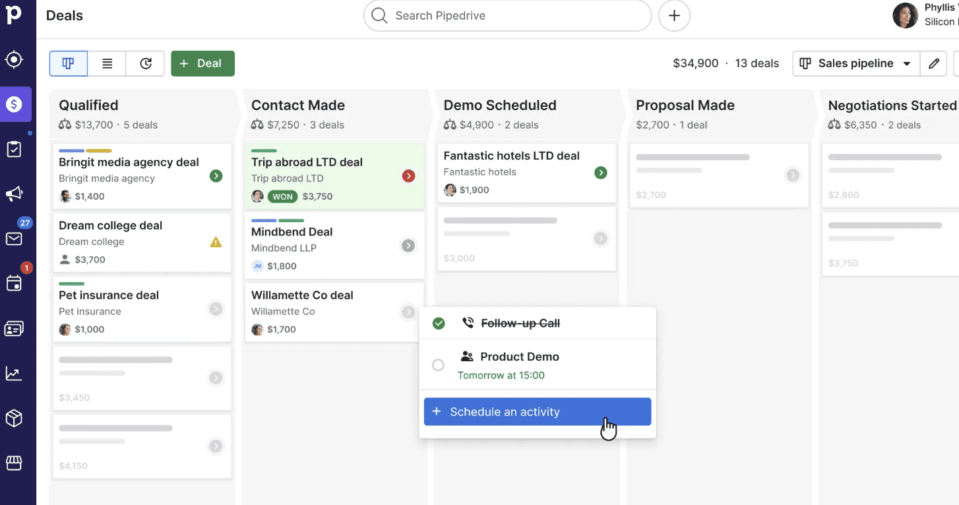Open the calendar Activities icon in sidebar

[14, 283]
